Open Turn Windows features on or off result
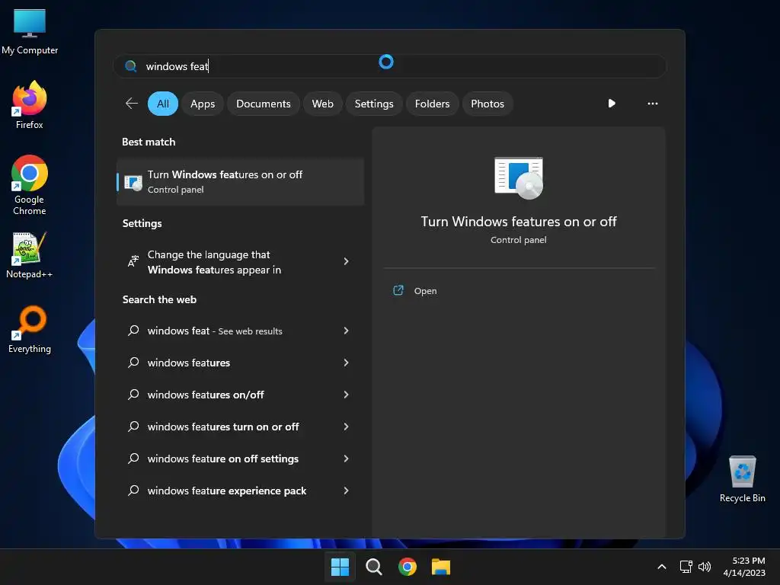The height and width of the screenshot is (585, 780). coord(240,181)
